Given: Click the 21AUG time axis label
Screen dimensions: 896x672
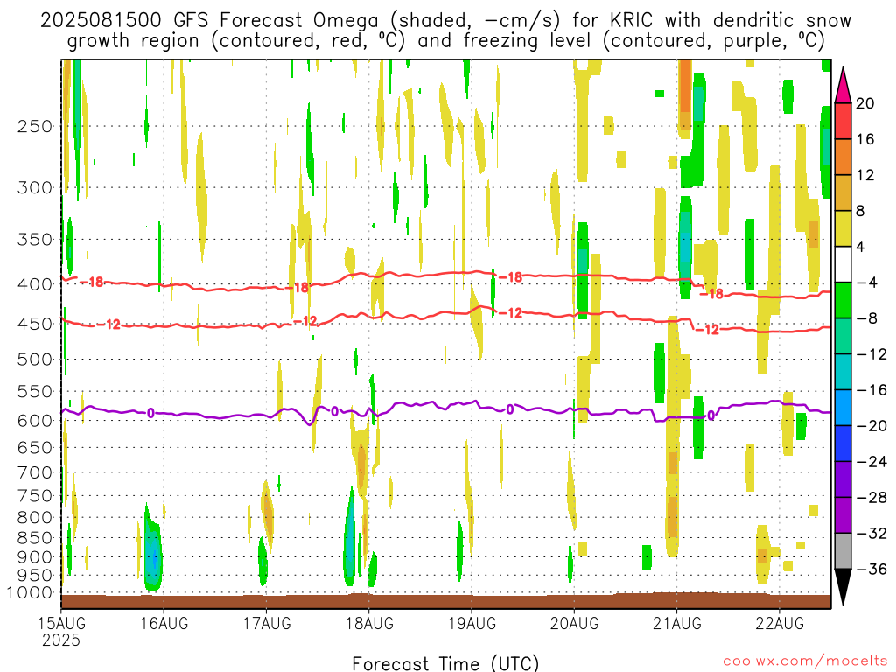Looking at the screenshot, I should click(677, 623).
